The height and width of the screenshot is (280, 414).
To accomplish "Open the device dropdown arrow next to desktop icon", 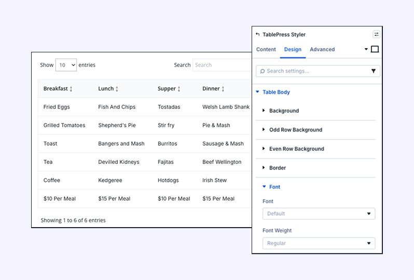I will click(366, 49).
